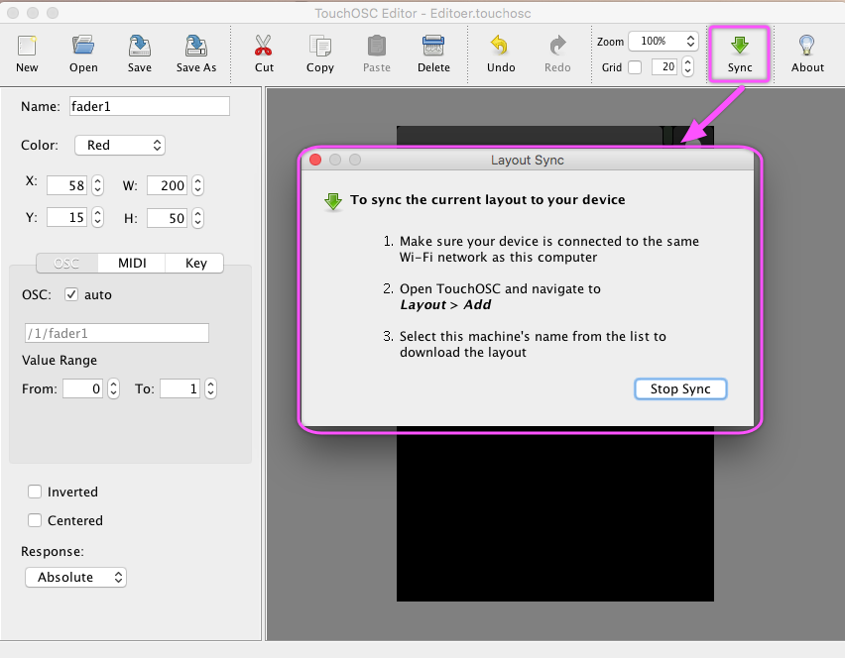Cut selection with the scissors icon
The width and height of the screenshot is (845, 658).
pos(264,46)
